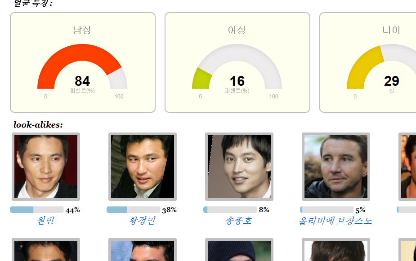Open the partially visible fifth look-alike photo
416x261 pixels.
coord(407,167)
